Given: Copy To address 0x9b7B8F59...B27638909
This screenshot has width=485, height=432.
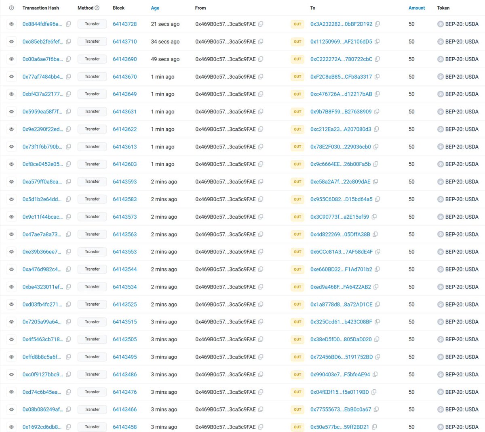Looking at the screenshot, I should [x=376, y=112].
